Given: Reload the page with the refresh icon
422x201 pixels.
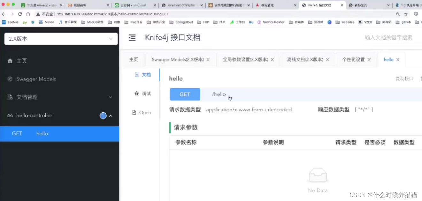Looking at the screenshot, I should 20,14.
